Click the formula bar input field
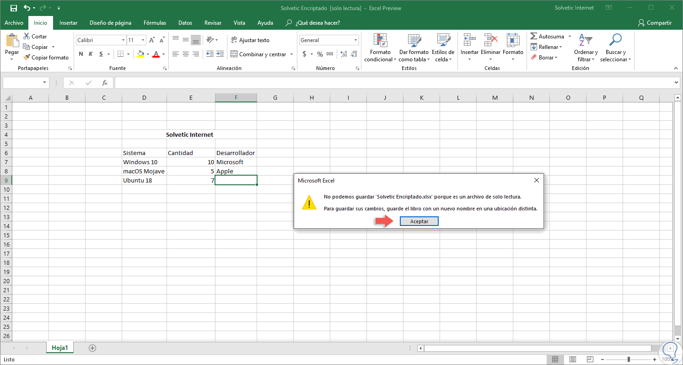 (393, 83)
